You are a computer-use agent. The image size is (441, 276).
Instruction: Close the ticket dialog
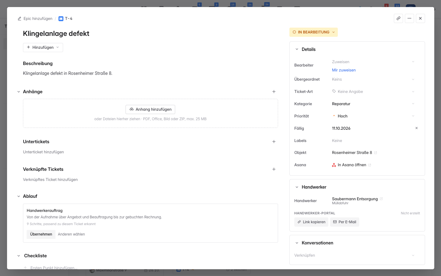point(420,18)
